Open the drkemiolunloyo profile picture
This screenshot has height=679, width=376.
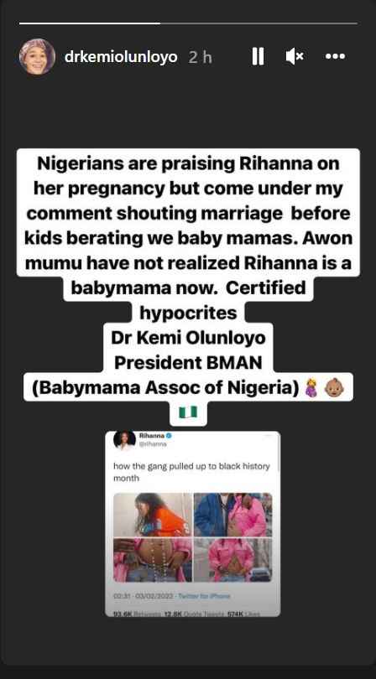(x=37, y=57)
